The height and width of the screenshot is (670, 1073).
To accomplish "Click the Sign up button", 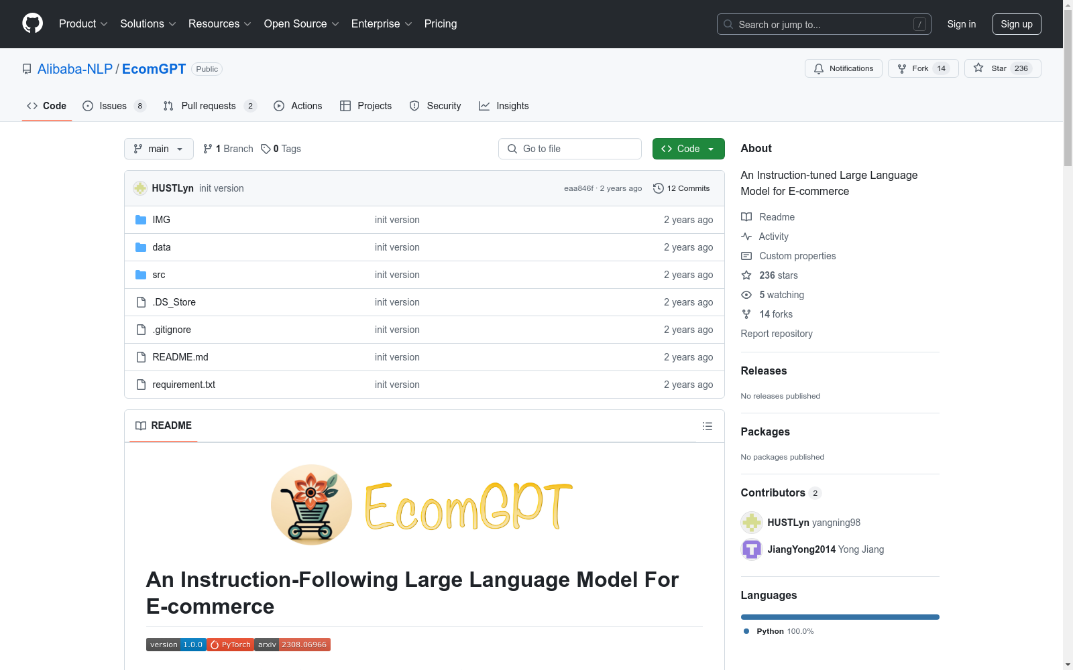I will (1017, 24).
